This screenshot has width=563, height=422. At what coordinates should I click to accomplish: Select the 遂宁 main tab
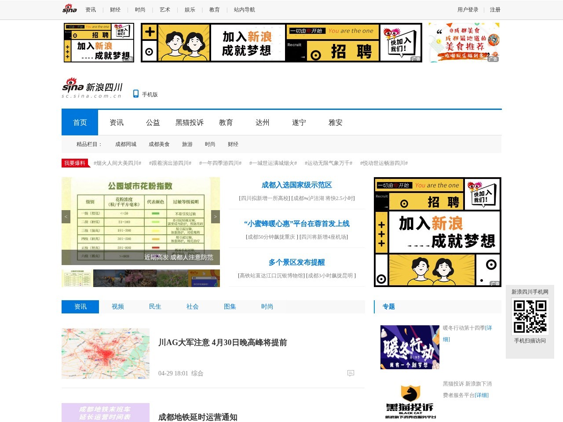click(x=299, y=123)
